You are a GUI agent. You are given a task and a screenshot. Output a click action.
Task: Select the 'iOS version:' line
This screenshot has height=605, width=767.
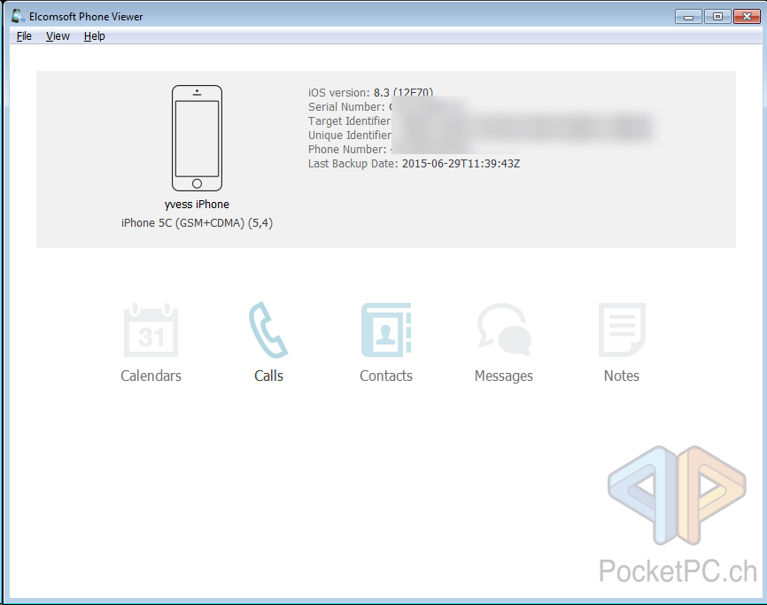click(370, 92)
